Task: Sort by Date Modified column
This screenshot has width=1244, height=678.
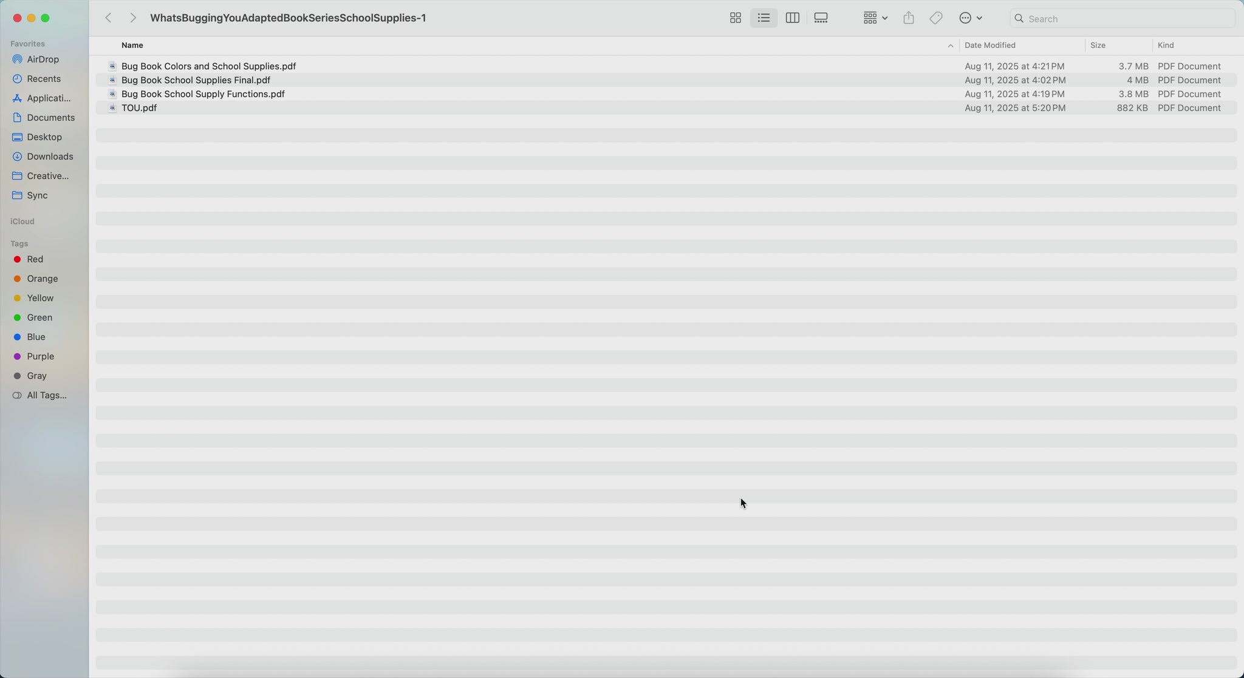Action: click(x=989, y=46)
